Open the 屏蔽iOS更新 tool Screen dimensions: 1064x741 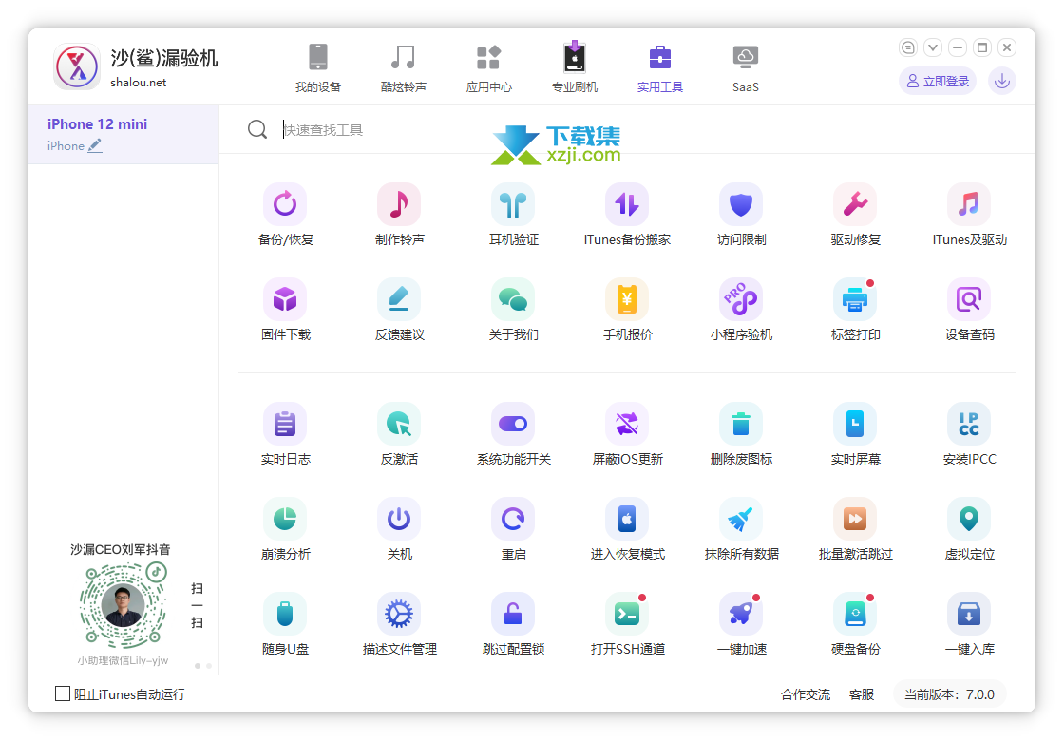pyautogui.click(x=627, y=424)
